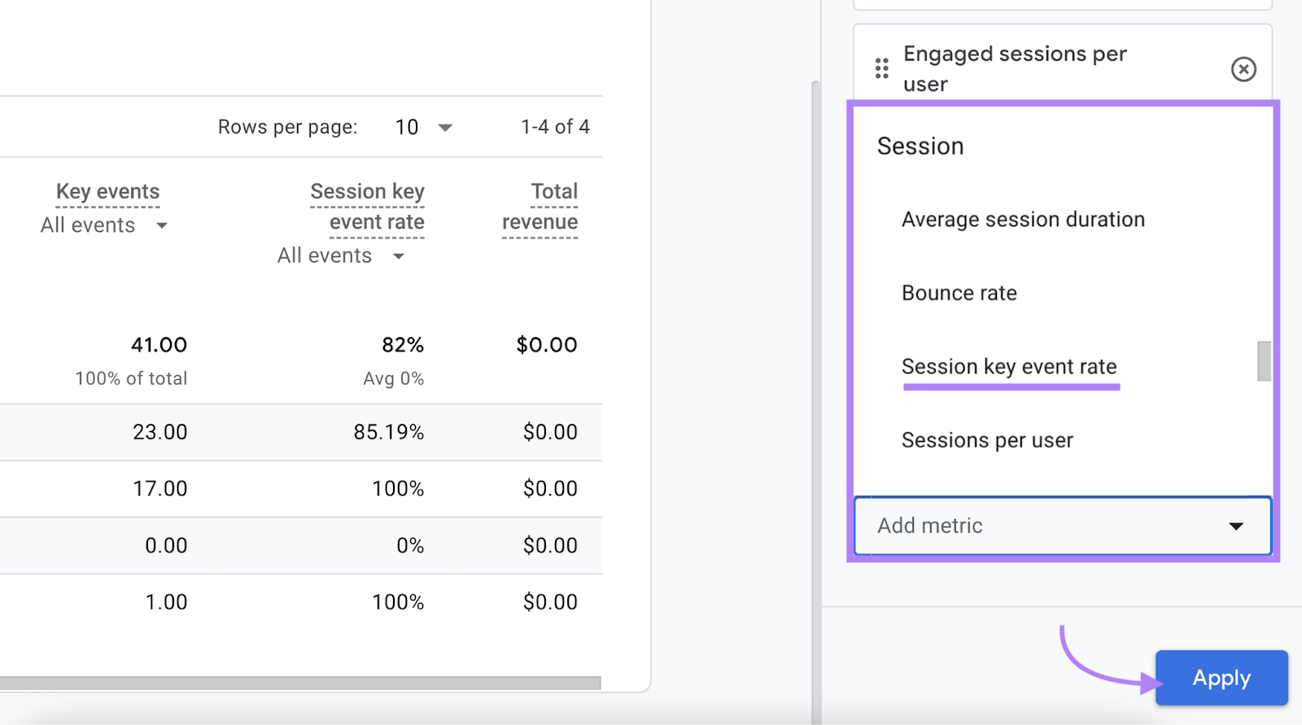Click the Add metric dropdown arrow
This screenshot has height=725, width=1302.
(1235, 526)
